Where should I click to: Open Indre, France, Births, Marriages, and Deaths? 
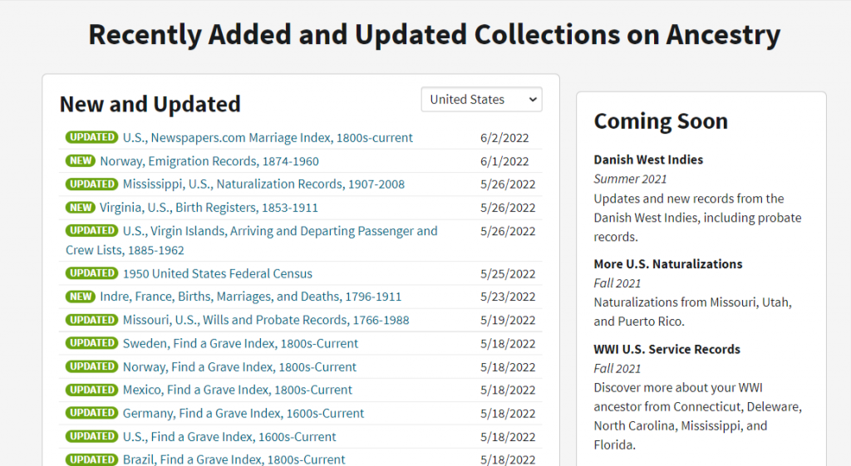(251, 297)
